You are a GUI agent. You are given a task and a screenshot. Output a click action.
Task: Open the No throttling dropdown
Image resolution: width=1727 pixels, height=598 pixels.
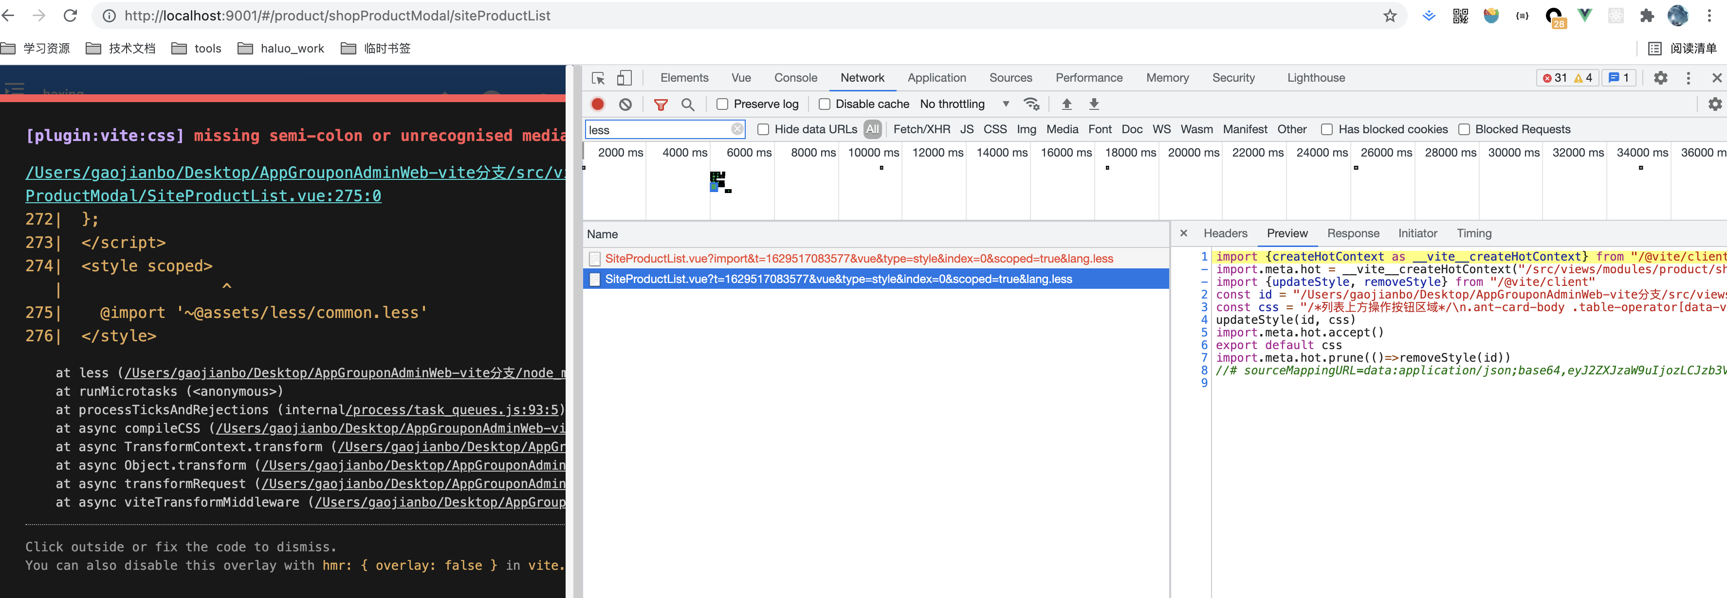coord(964,104)
